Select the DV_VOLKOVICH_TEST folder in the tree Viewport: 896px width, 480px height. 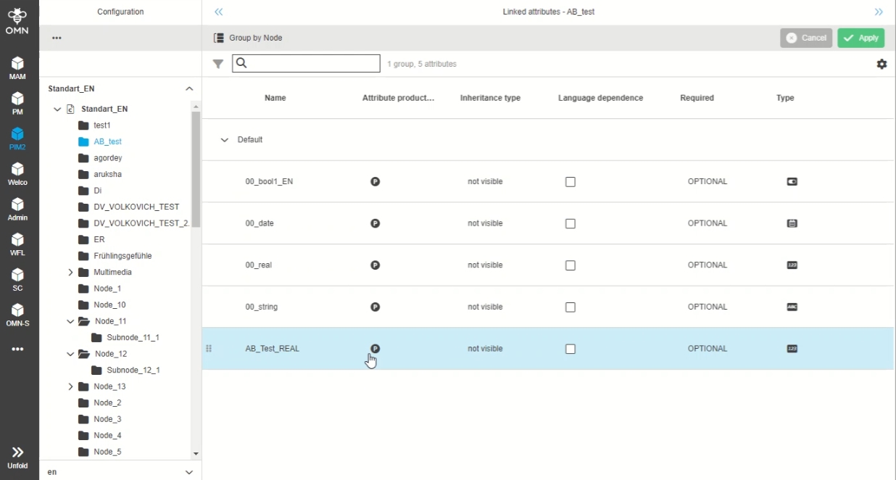click(136, 207)
